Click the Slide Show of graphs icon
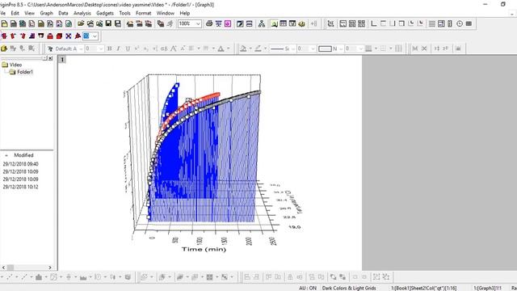Image resolution: width=517 pixels, height=291 pixels. pyautogui.click(x=218, y=23)
